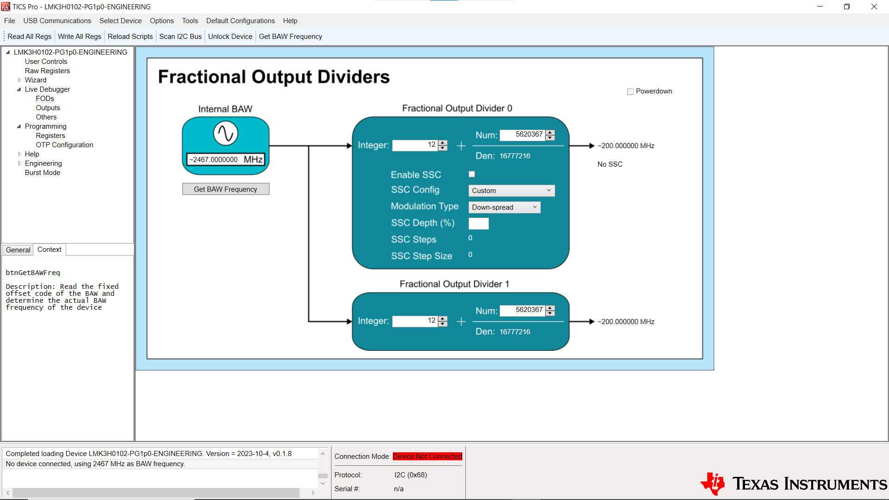Click the Internal BAW sine wave icon
Screen dimensions: 889x500
(225, 133)
